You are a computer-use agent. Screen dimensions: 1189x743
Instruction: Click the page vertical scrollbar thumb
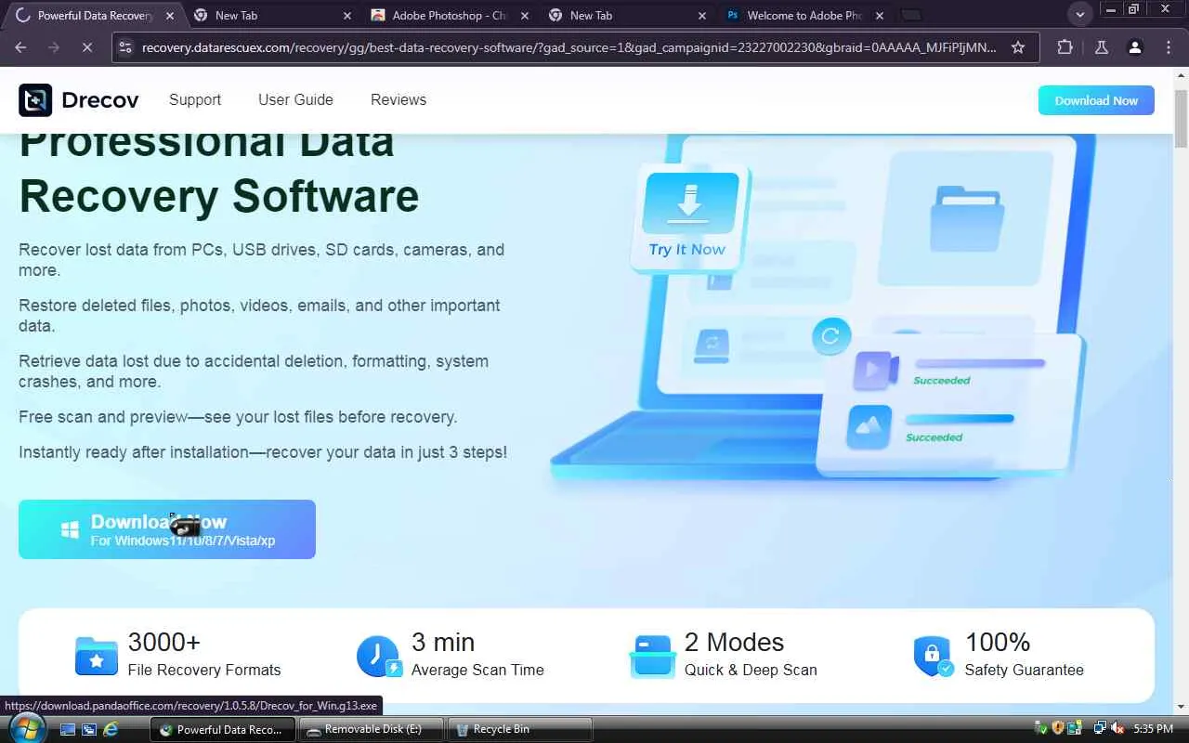[x=1181, y=119]
